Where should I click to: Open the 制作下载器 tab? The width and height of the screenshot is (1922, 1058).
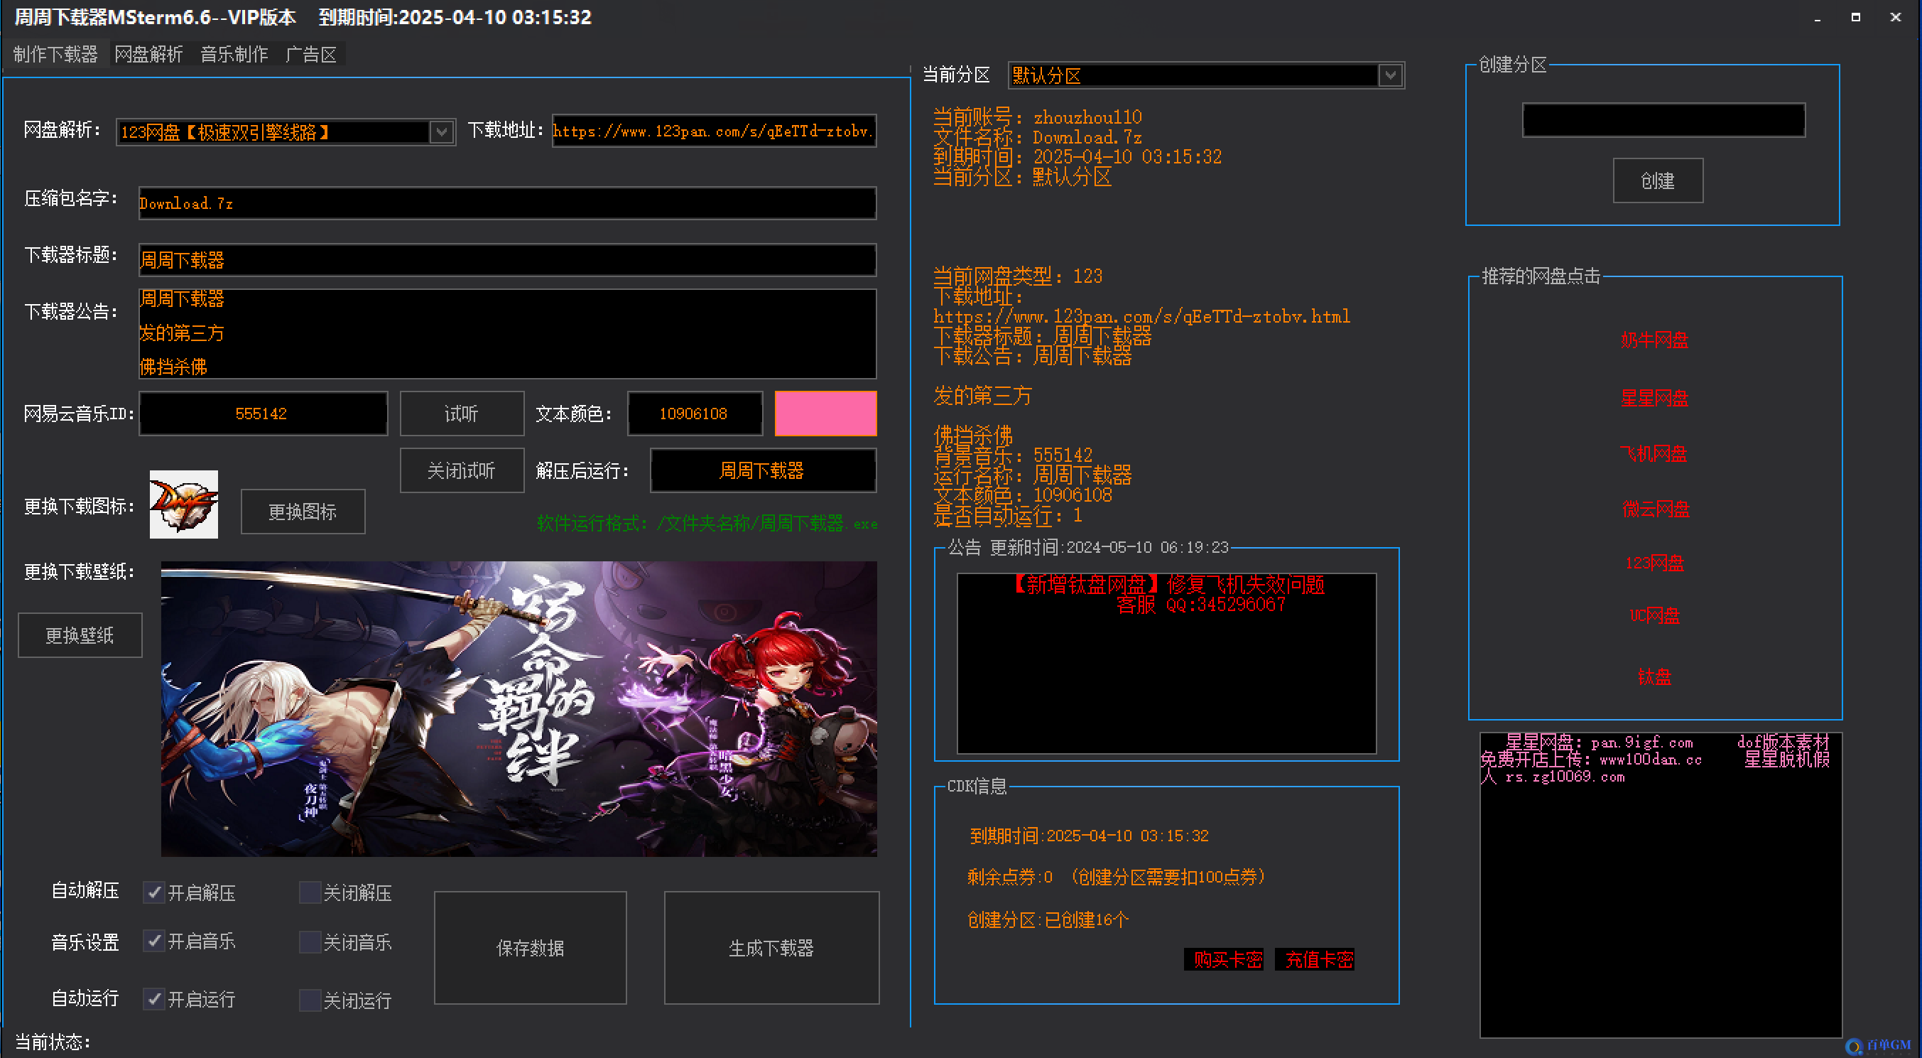tap(55, 55)
